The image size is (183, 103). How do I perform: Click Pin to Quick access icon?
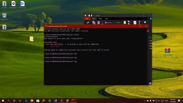pyautogui.click(x=88, y=23)
